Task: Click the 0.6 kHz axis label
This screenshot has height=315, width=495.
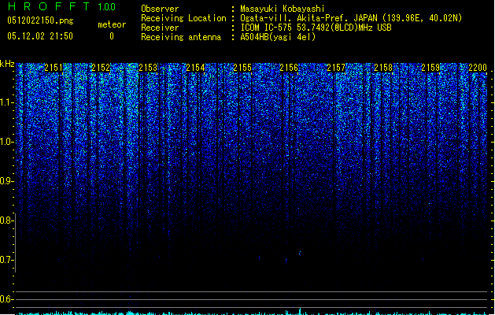Action: coord(6,299)
